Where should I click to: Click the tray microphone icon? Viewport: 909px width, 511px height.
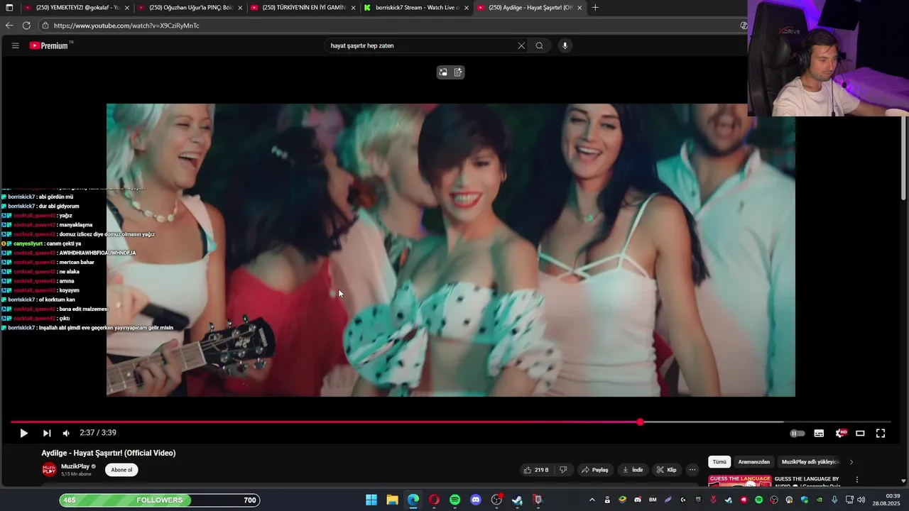point(835,500)
